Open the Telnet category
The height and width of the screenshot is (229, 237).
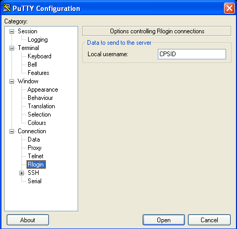[35, 156]
